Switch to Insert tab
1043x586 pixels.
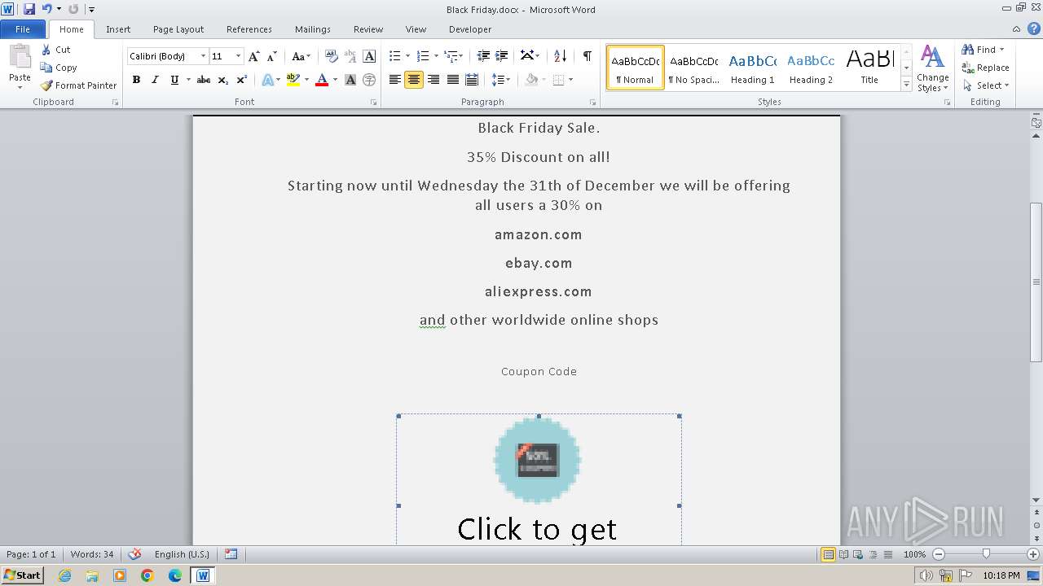118,29
